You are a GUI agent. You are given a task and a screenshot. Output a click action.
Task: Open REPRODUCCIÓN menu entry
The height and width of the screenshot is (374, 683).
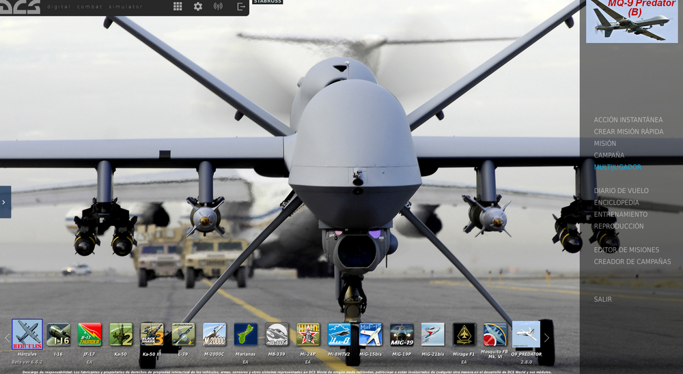click(x=619, y=226)
